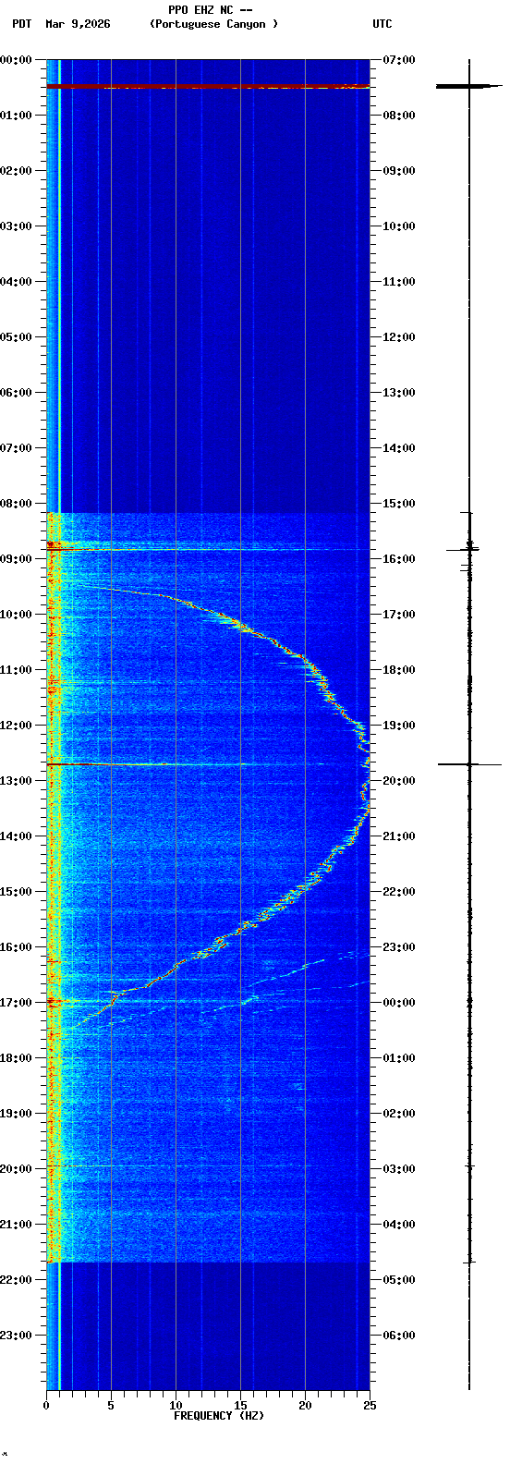The image size is (510, 1464).
Task: Click the UTC time label '06:00' on right axis
Action: click(399, 1336)
